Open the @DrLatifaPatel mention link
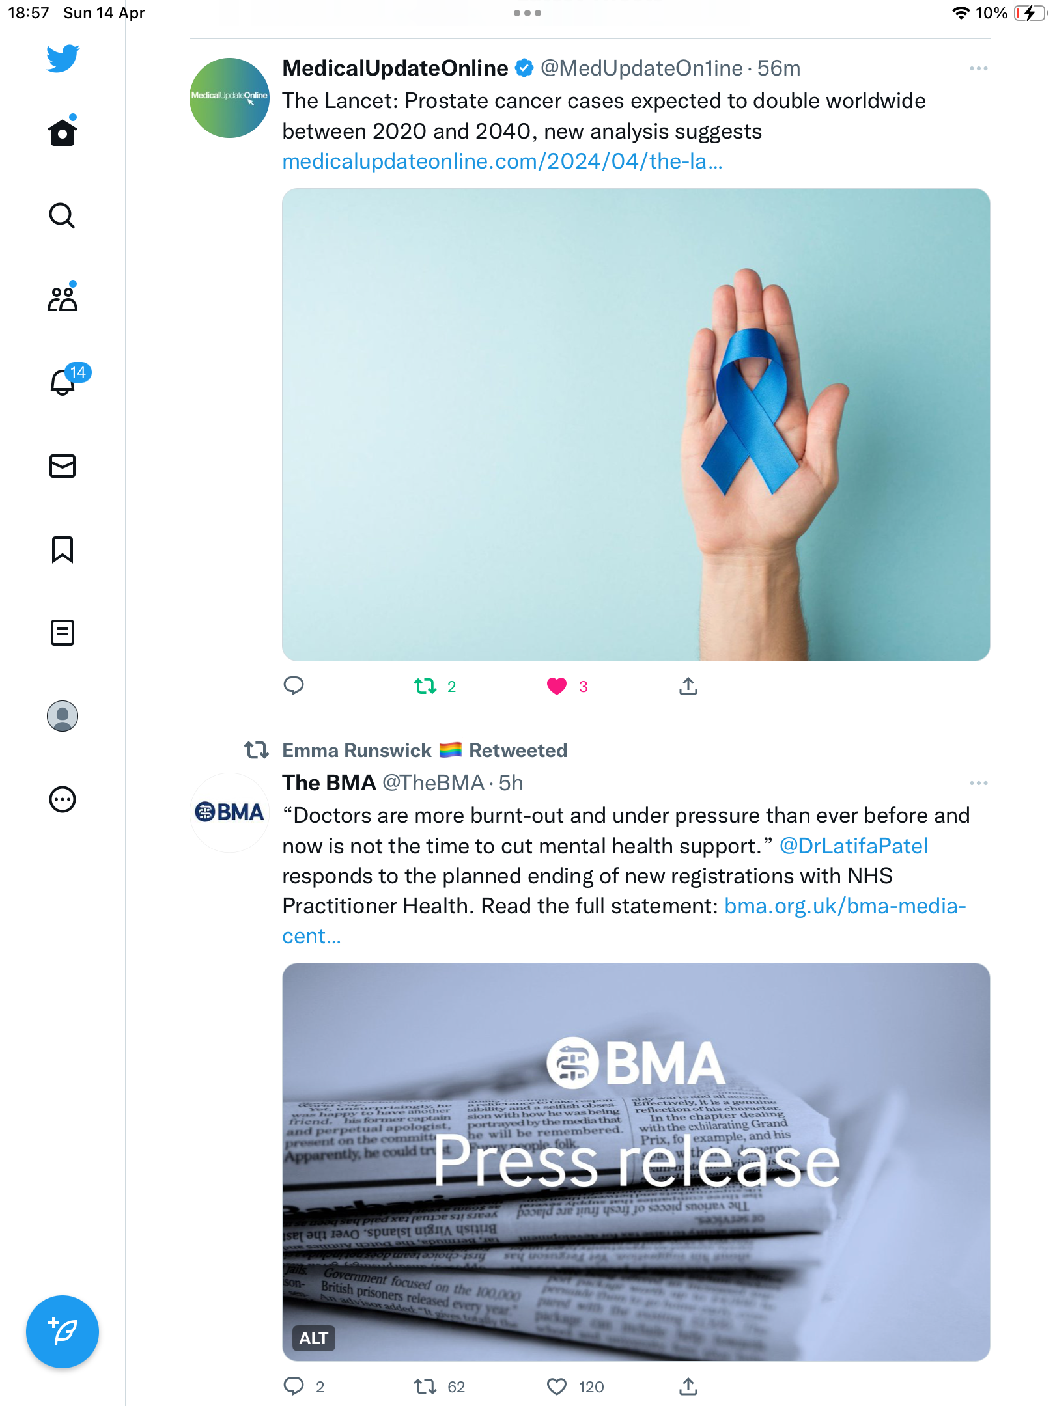Screen dimensions: 1055x1406 (x=854, y=846)
